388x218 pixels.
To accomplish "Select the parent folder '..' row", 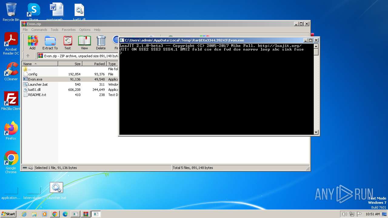I will click(x=70, y=69).
